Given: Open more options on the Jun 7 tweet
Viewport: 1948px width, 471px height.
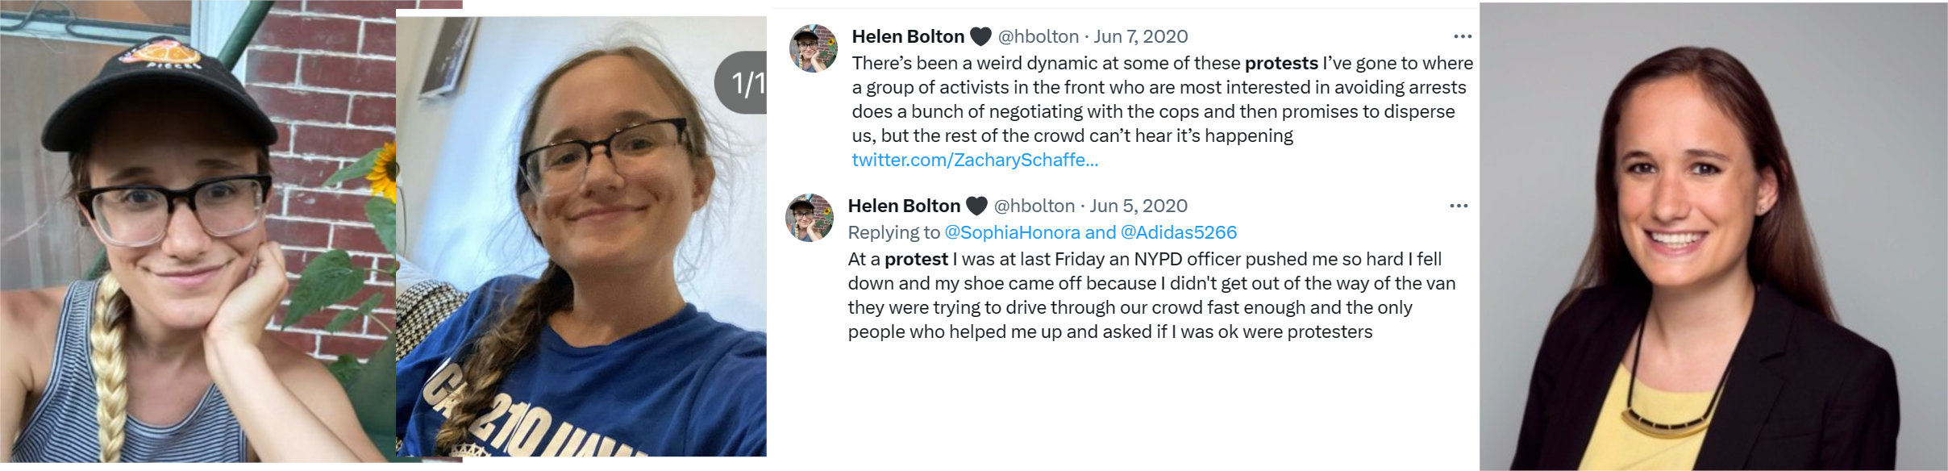Looking at the screenshot, I should (1463, 36).
